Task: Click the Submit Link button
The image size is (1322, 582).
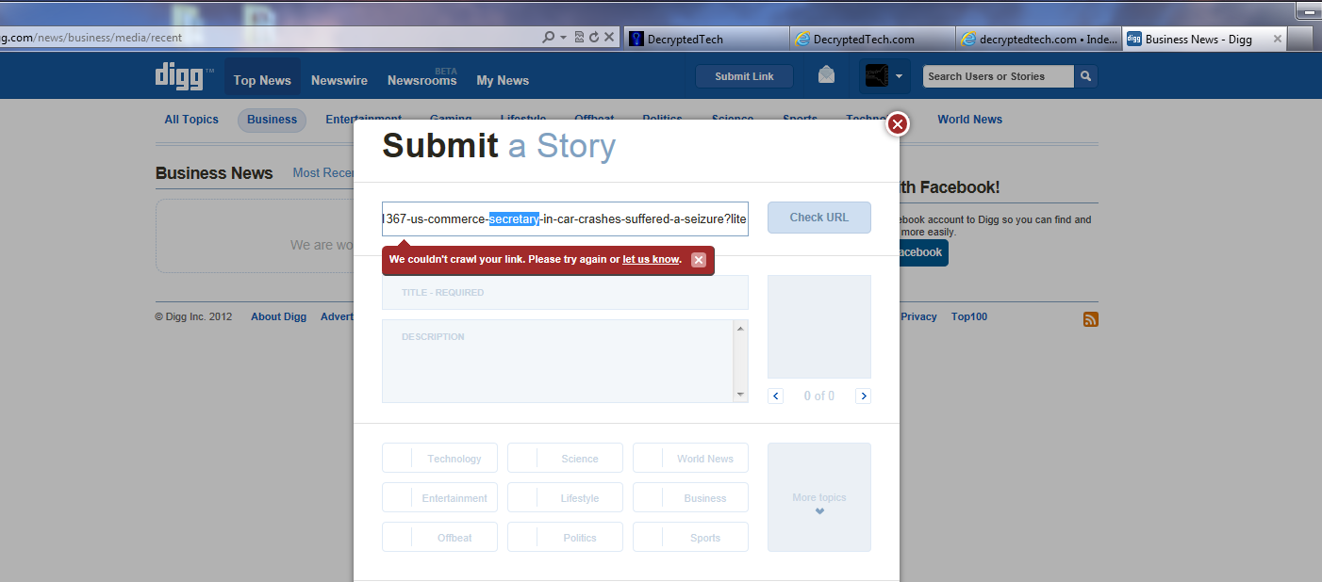Action: click(x=744, y=76)
